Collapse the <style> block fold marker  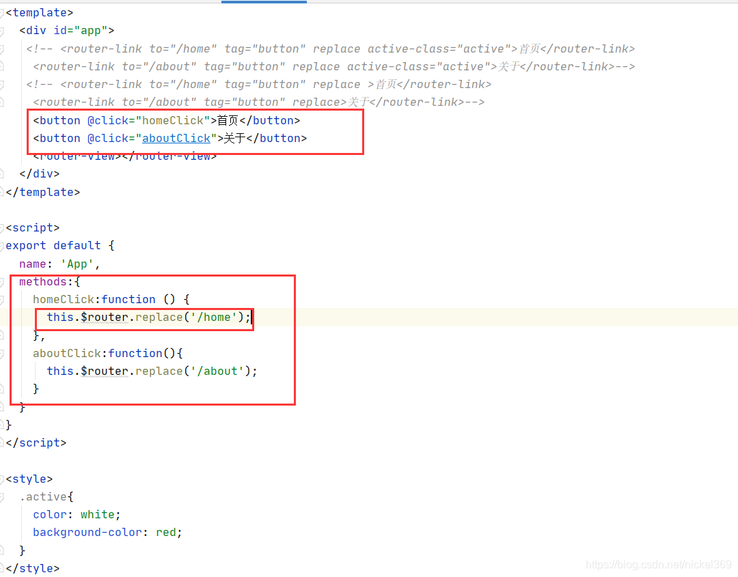click(x=2, y=479)
